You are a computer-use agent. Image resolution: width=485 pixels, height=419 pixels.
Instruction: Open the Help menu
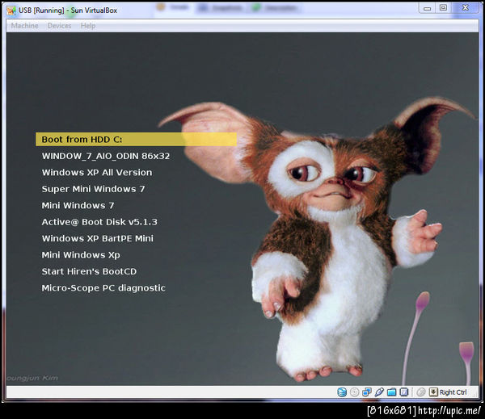point(88,26)
